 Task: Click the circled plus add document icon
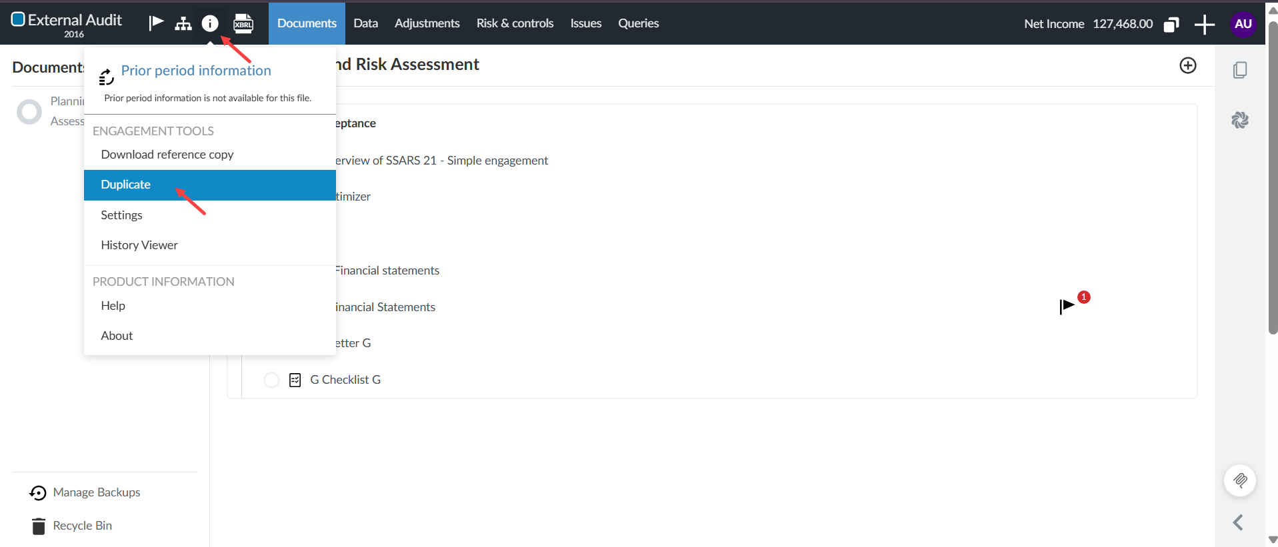click(1188, 65)
